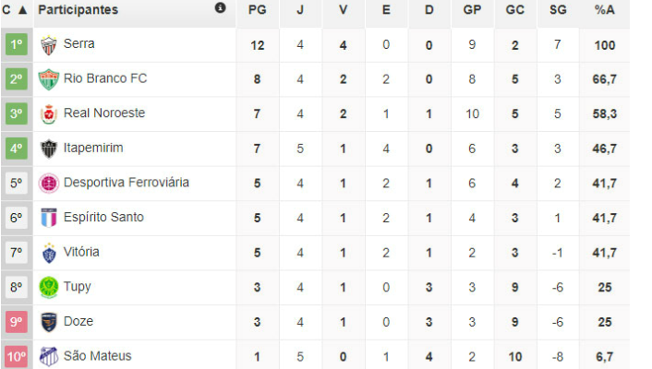Sort standings by PG column header
Viewport: 652px width, 369px height.
(x=257, y=9)
